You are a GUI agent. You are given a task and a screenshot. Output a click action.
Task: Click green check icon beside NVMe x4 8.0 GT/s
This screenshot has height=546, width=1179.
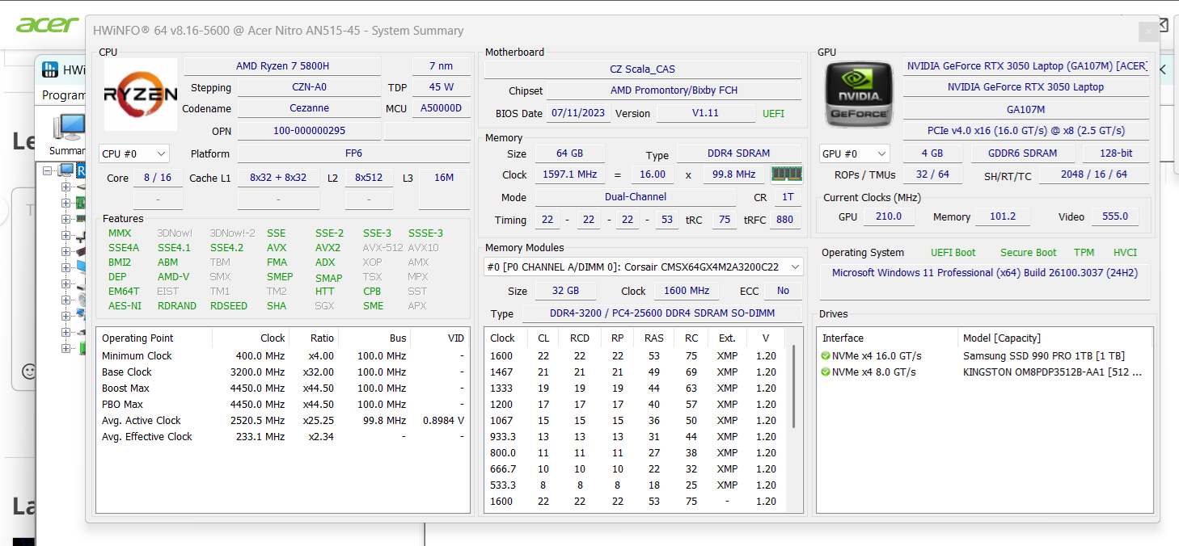coord(826,372)
